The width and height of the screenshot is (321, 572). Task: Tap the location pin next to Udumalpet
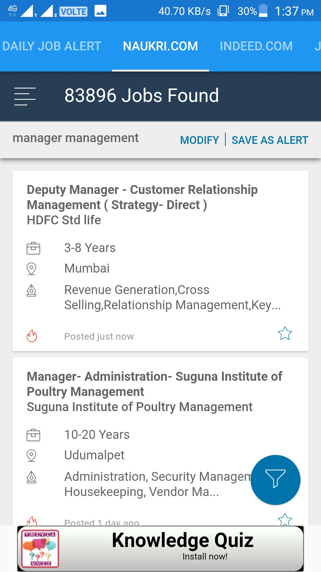coord(32,456)
